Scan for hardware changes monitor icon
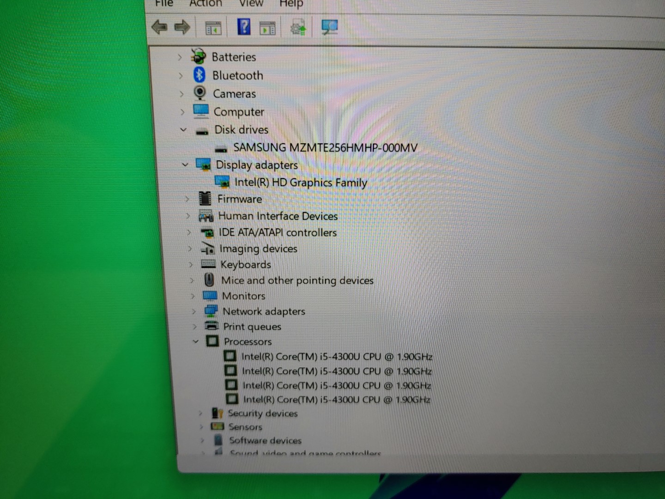665x499 pixels. (x=330, y=27)
